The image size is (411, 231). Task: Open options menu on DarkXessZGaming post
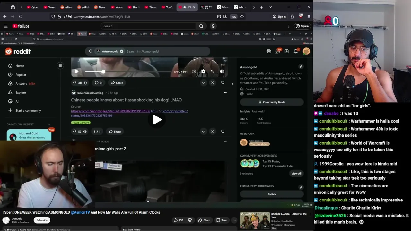pos(225,93)
